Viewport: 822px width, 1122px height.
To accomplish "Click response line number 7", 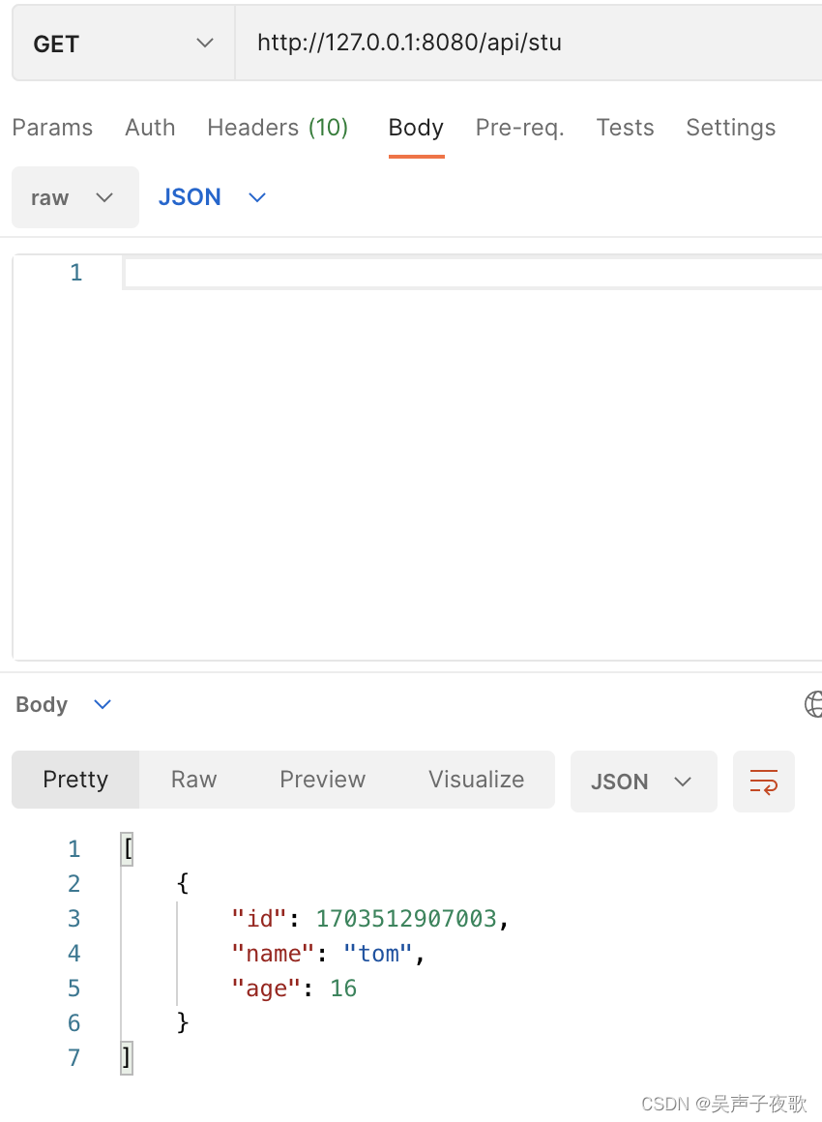I will coord(73,1057).
